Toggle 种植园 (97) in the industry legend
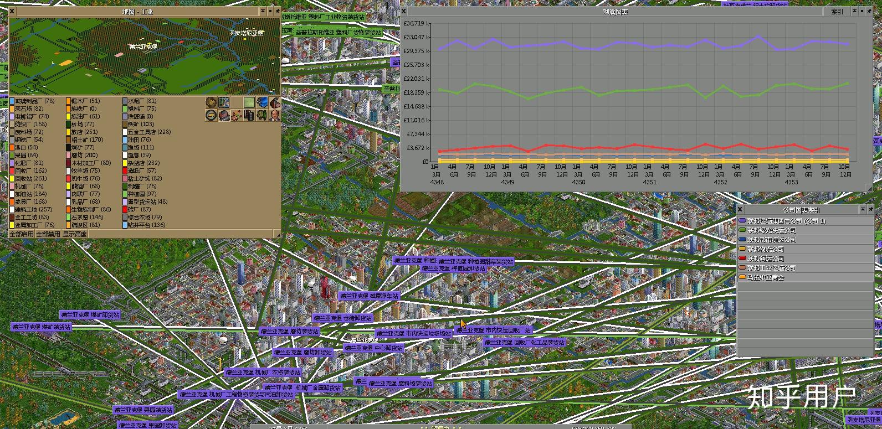882x429 pixels. [x=140, y=194]
